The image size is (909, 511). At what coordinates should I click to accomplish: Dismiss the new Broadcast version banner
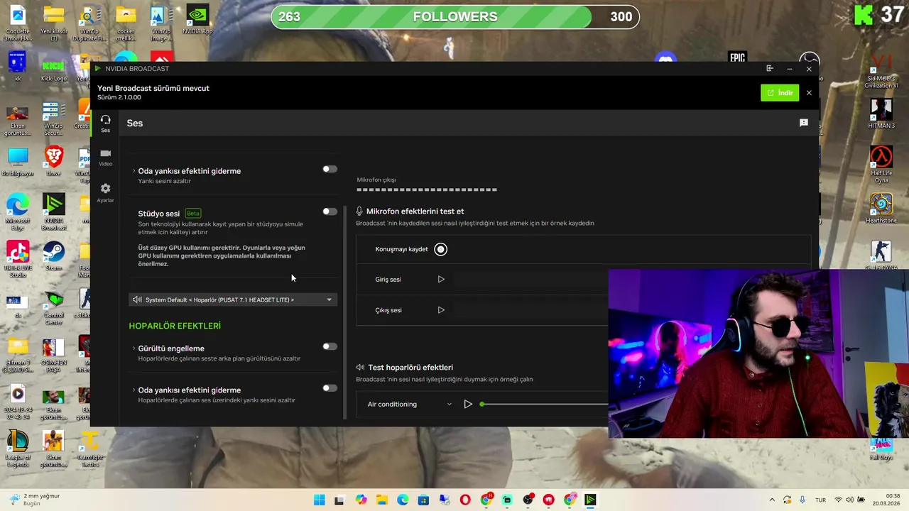click(809, 93)
